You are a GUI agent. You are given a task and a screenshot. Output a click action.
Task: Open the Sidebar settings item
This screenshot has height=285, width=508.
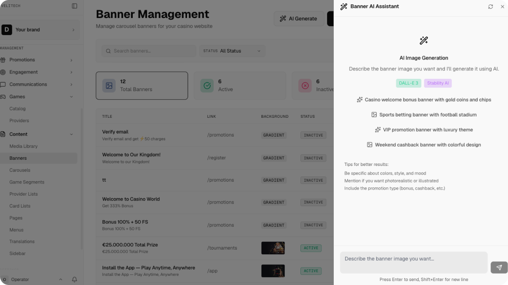point(18,253)
